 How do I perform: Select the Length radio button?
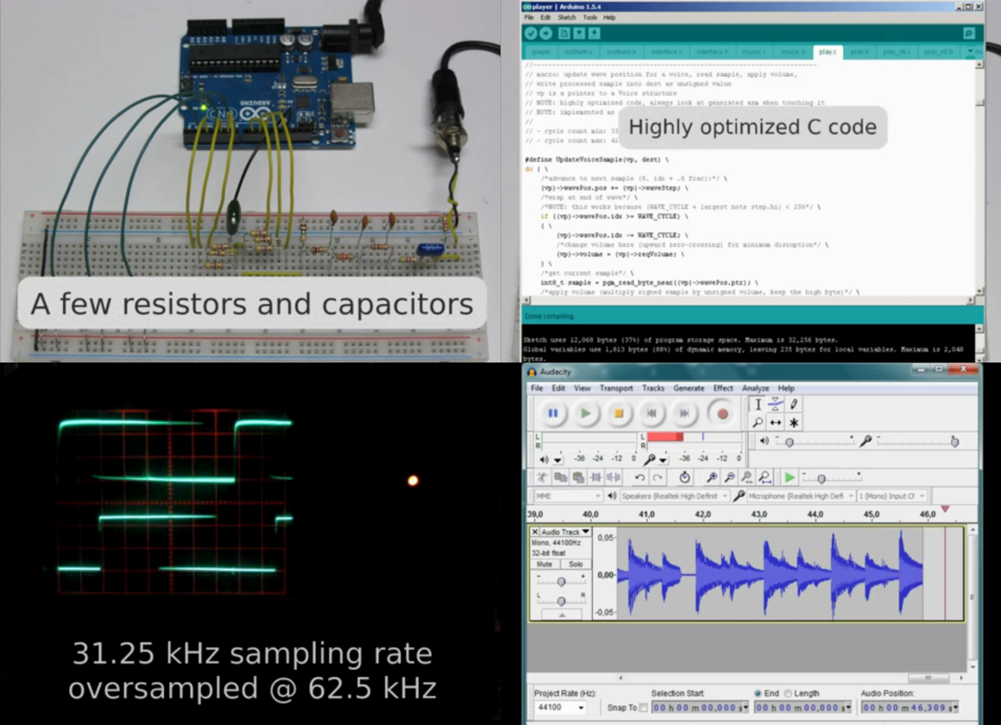pos(784,693)
